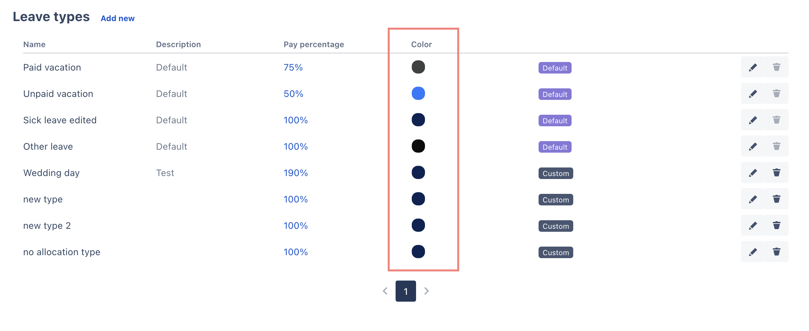
Task: Click trash icon for new type 2
Action: coord(776,226)
